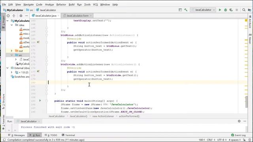Collapse all nodes in the Project panel

tap(14, 16)
